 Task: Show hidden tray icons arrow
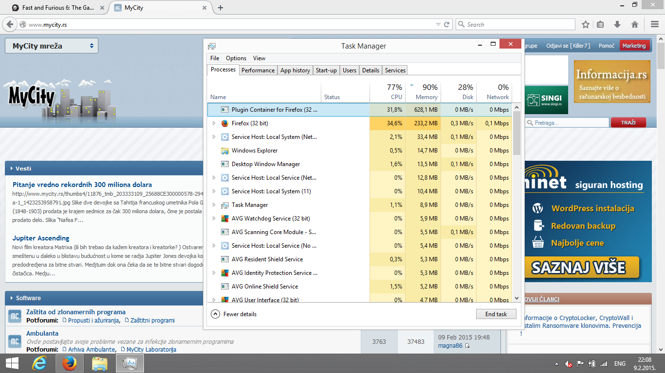point(556,364)
